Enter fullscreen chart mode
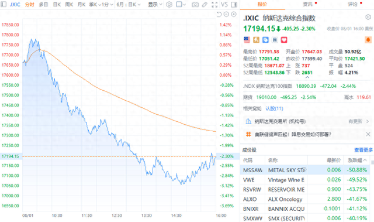 point(214,4)
